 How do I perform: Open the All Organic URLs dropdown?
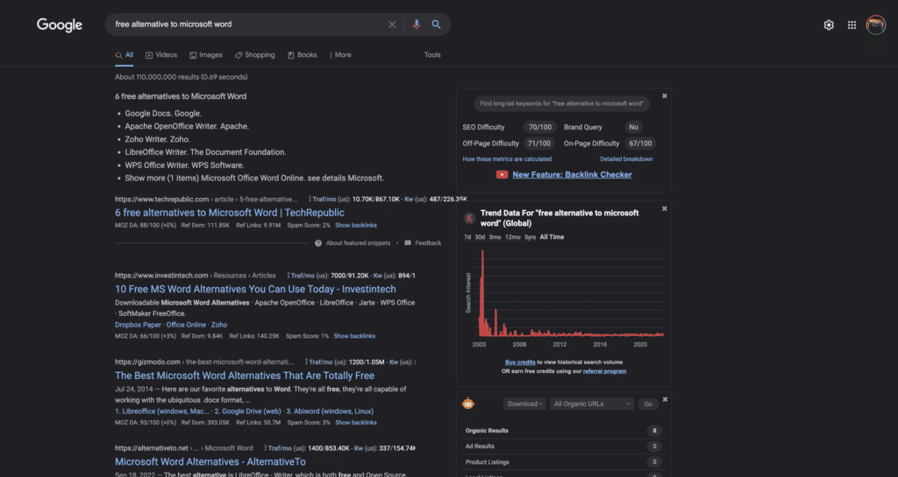tap(592, 403)
